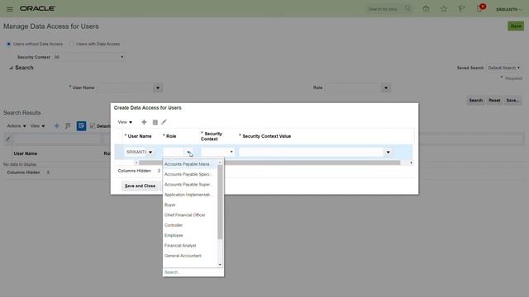This screenshot has width=529, height=297.
Task: Click the Detach icon in Search Results
Action: tap(100, 126)
